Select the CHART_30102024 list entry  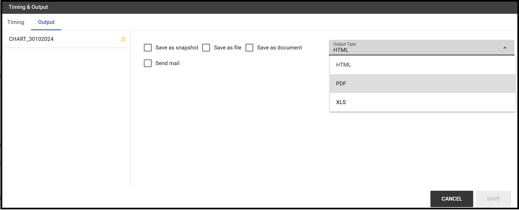tap(66, 39)
